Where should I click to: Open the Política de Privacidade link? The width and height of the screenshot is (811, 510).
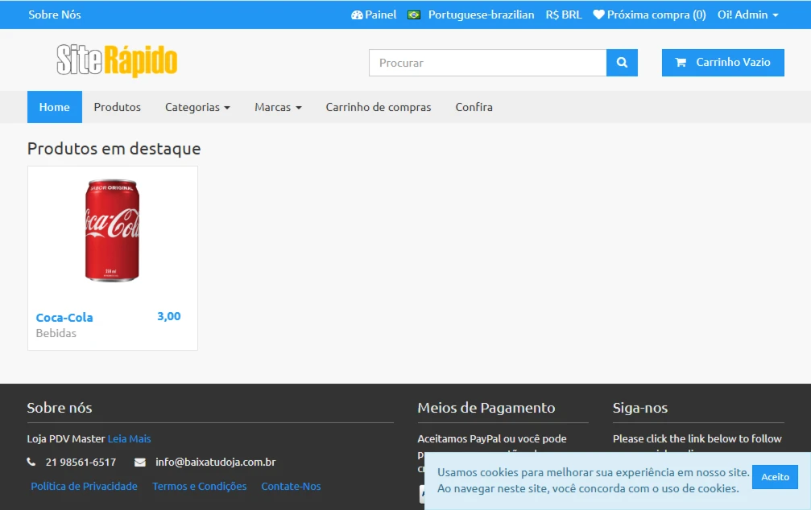[84, 486]
